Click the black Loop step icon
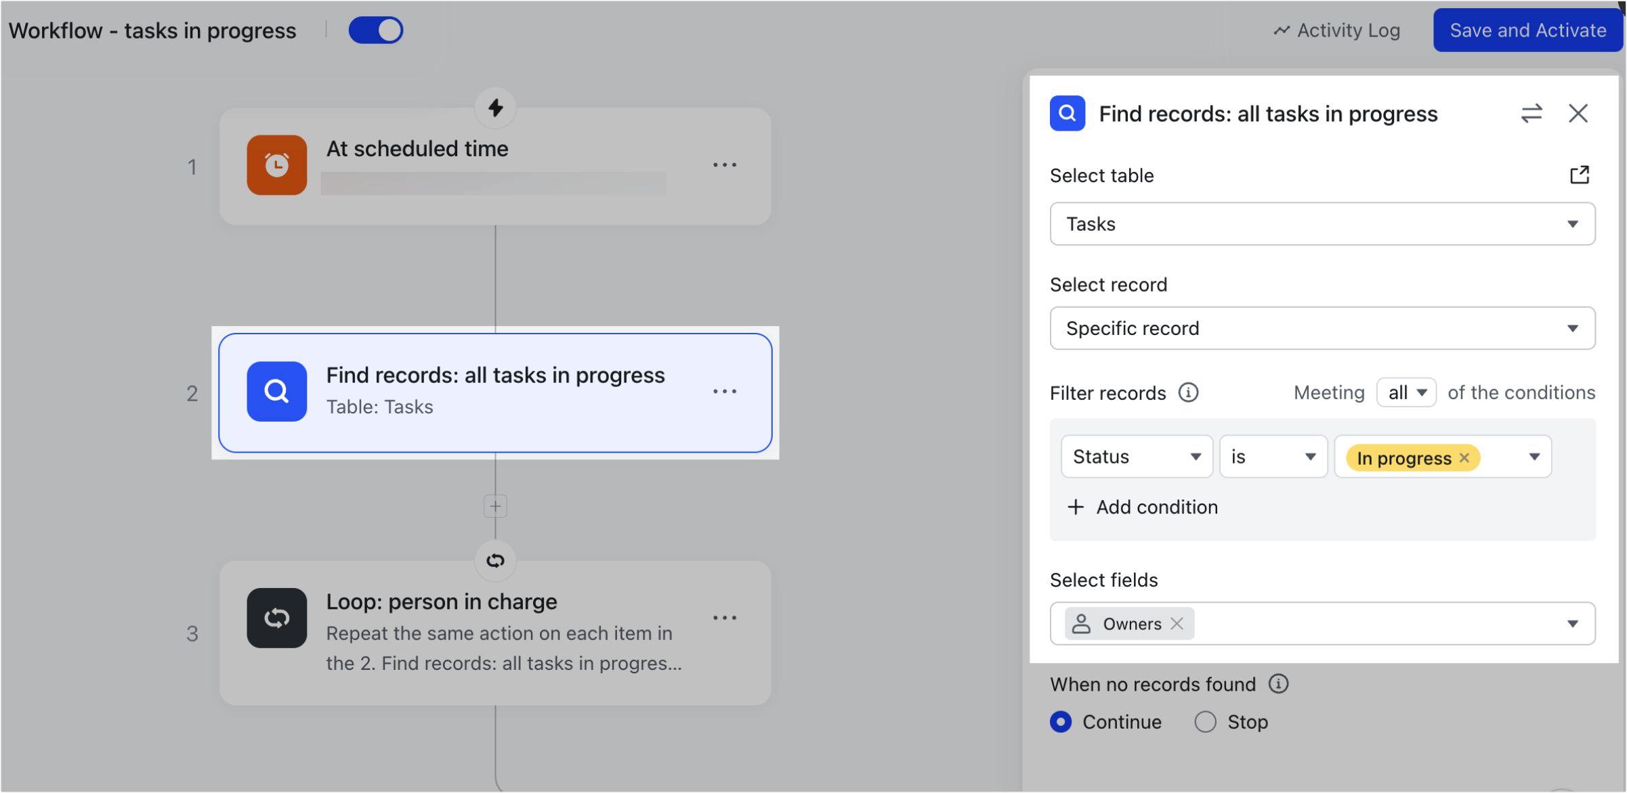This screenshot has height=793, width=1627. 277,618
